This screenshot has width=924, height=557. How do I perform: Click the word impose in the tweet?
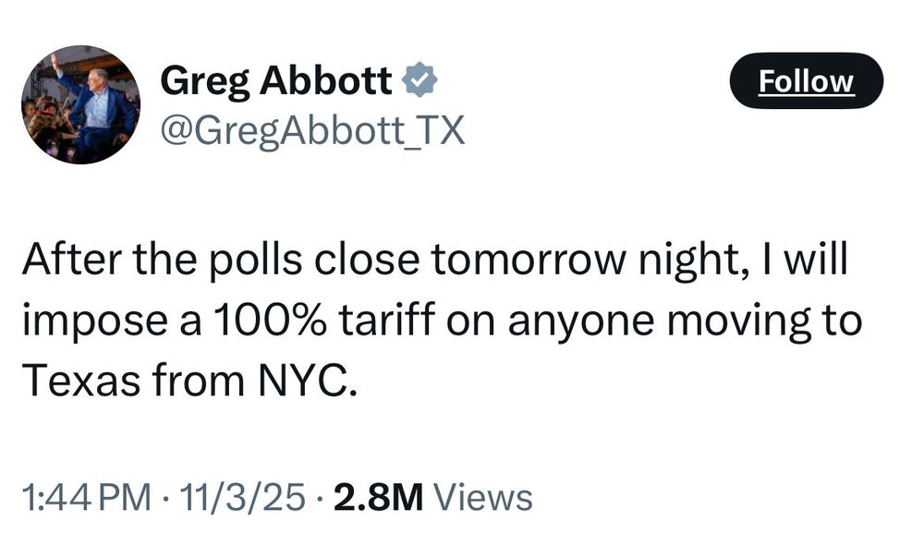tap(95, 322)
